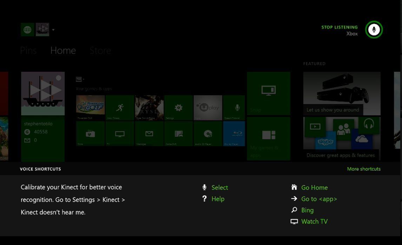This screenshot has height=245, width=402.
Task: Select the Bing voice shortcut
Action: (x=307, y=210)
